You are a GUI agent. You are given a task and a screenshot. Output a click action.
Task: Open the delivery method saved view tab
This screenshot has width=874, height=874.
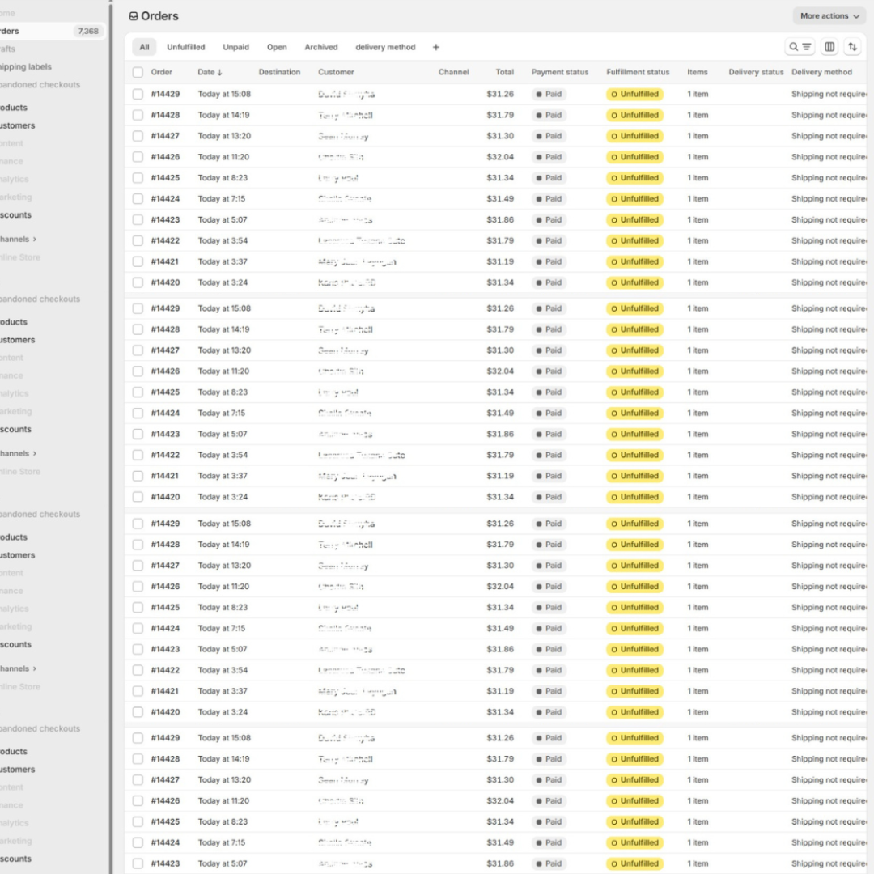385,47
